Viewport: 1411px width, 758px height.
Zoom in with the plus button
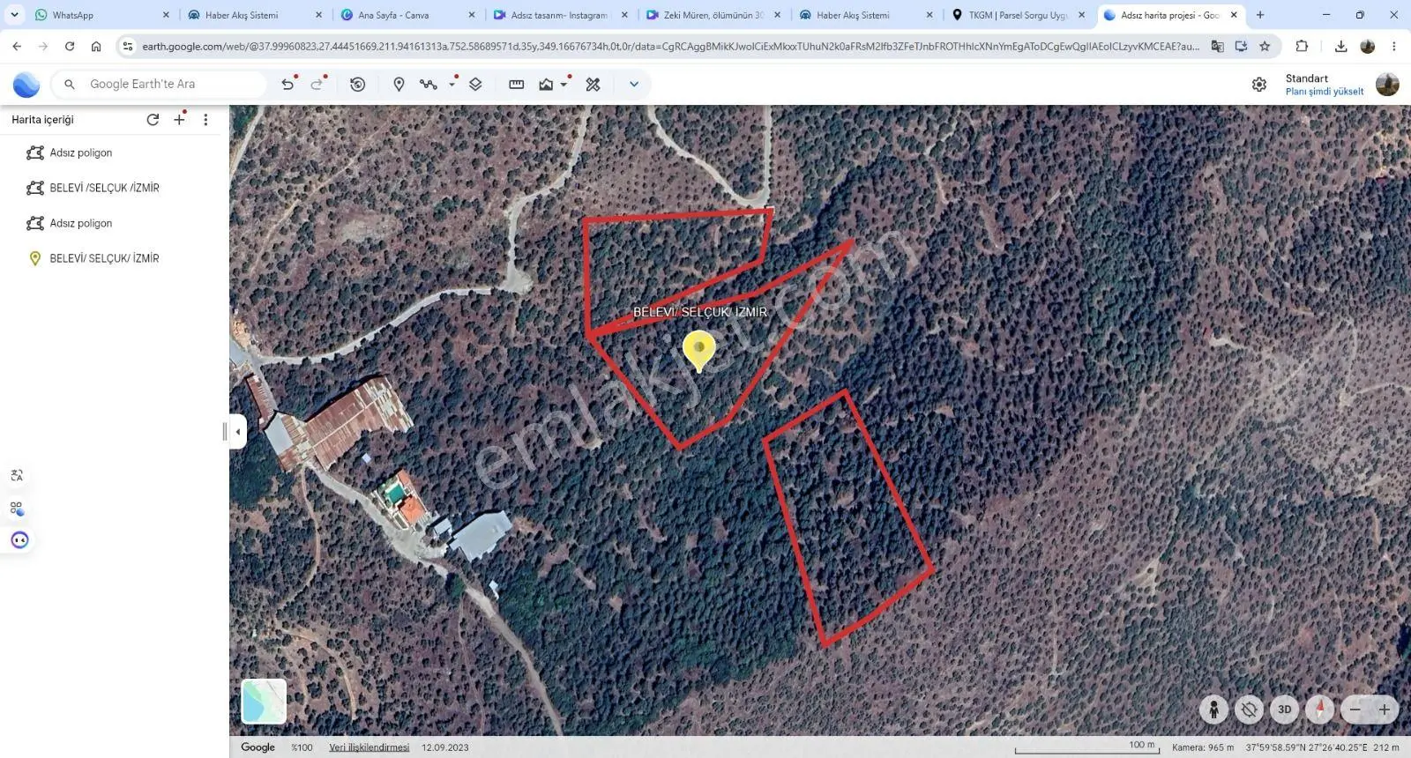(x=1385, y=710)
